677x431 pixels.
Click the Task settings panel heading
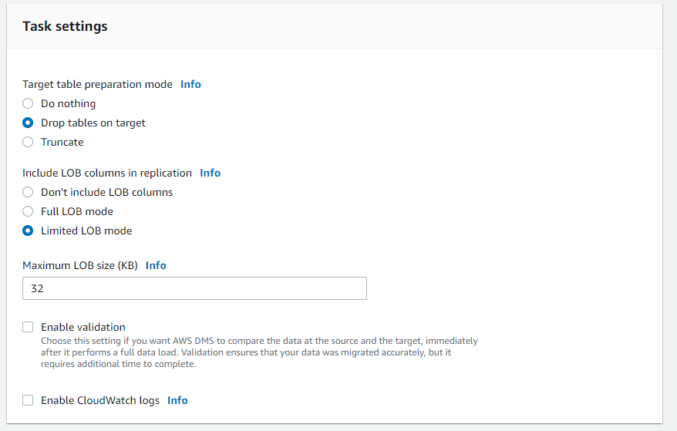point(65,26)
